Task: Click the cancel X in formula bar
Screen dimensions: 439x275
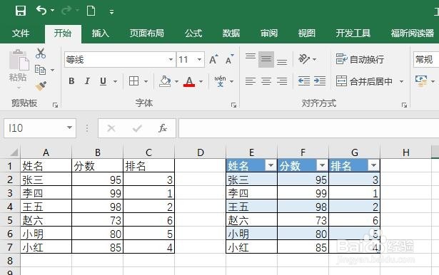Action: click(x=111, y=128)
